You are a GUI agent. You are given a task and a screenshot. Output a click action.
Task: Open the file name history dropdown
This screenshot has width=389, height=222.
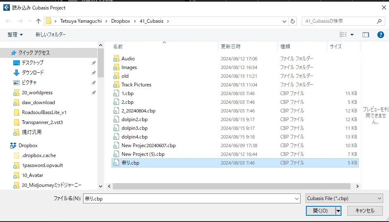click(x=297, y=198)
